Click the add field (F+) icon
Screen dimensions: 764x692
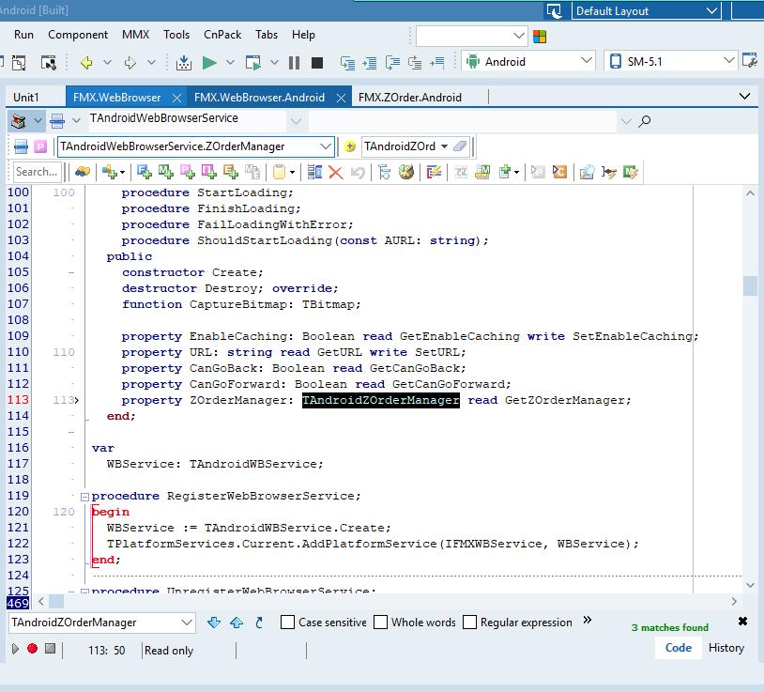pos(145,172)
